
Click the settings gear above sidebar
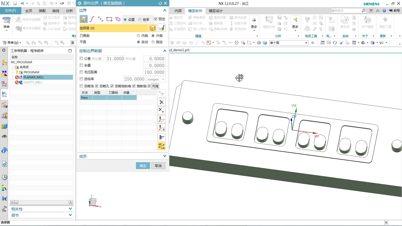(4, 50)
